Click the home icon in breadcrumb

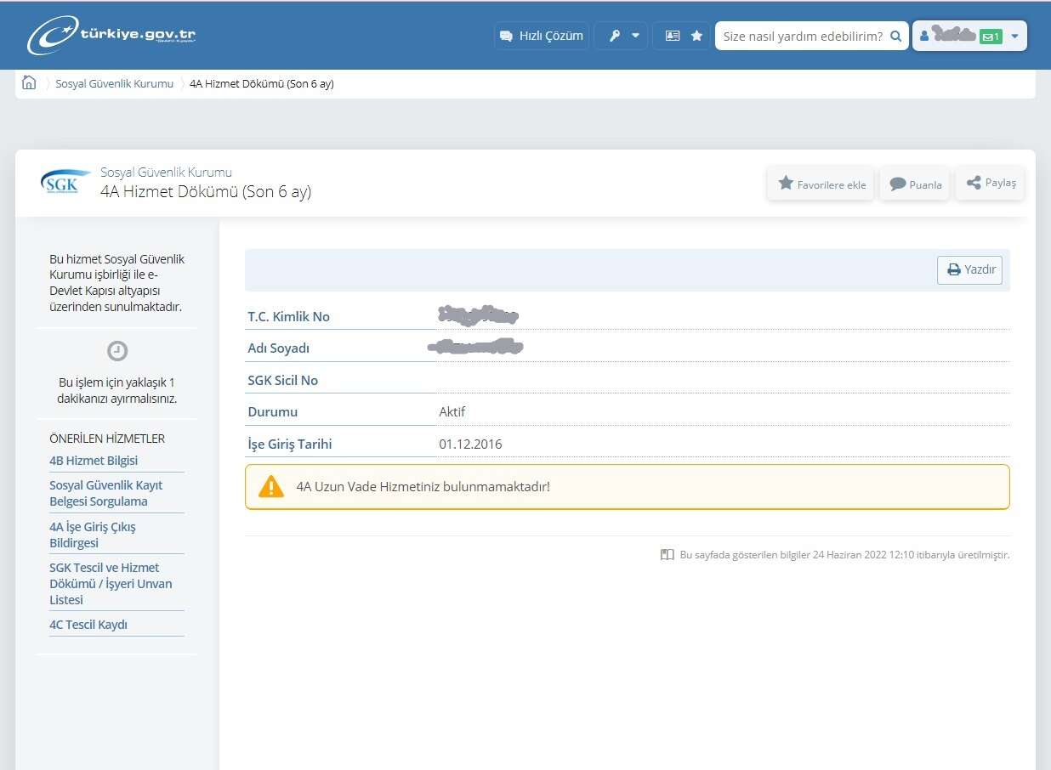click(x=29, y=83)
